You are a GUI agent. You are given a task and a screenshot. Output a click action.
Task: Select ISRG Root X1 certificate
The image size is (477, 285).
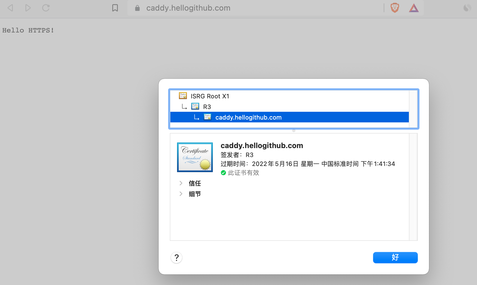coord(210,96)
